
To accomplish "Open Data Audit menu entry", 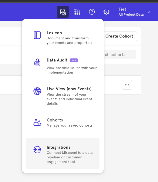I will coord(63,66).
